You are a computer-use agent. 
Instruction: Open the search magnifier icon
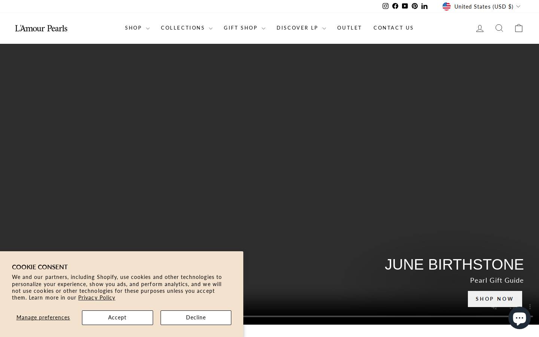pos(499,28)
